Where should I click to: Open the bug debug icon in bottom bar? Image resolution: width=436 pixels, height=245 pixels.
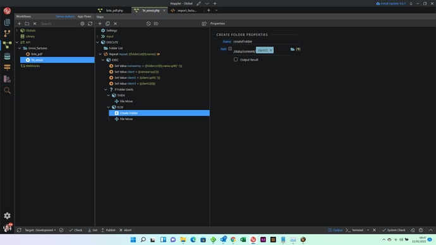[421, 230]
